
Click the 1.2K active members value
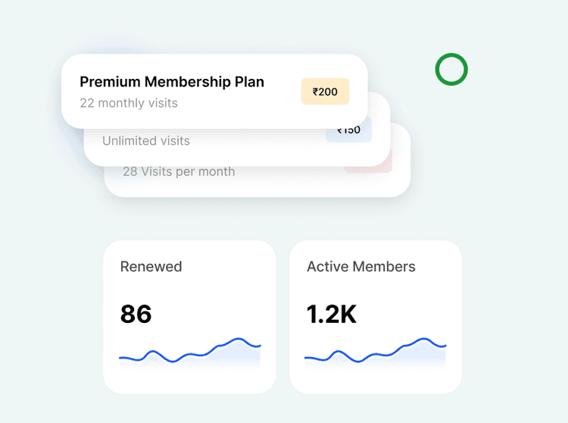tap(332, 314)
